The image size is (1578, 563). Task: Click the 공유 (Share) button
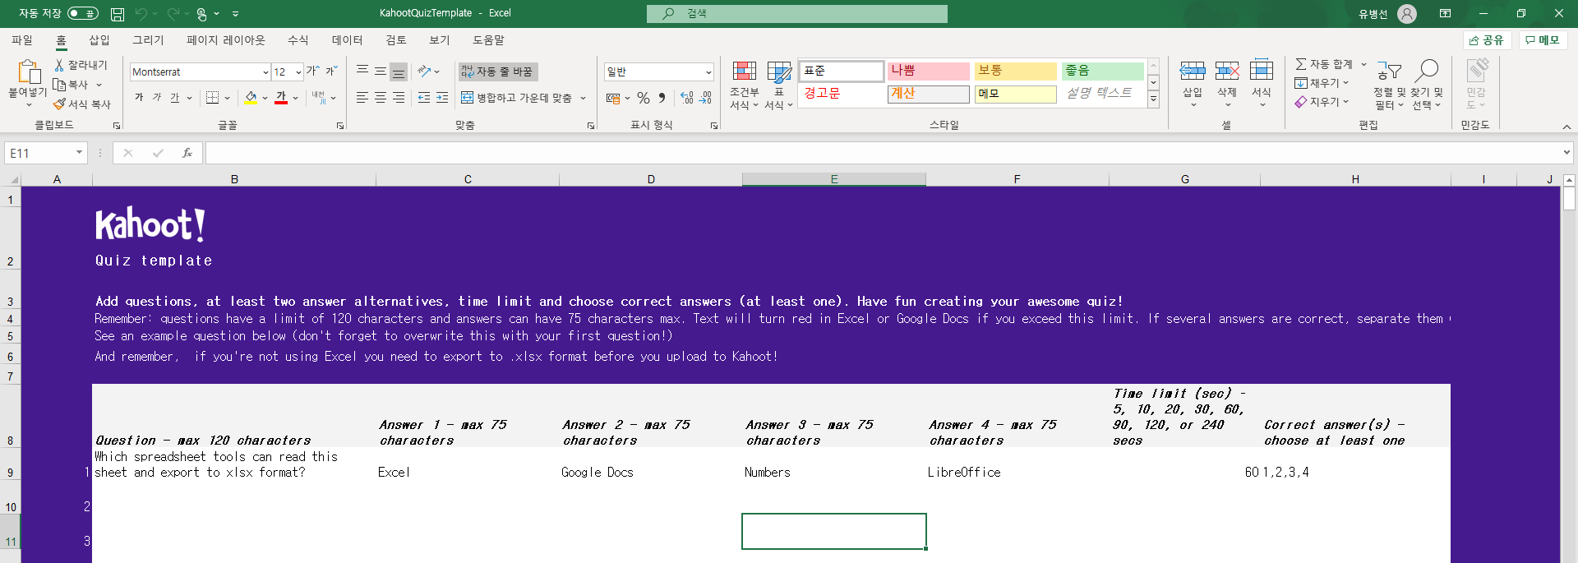[1488, 40]
